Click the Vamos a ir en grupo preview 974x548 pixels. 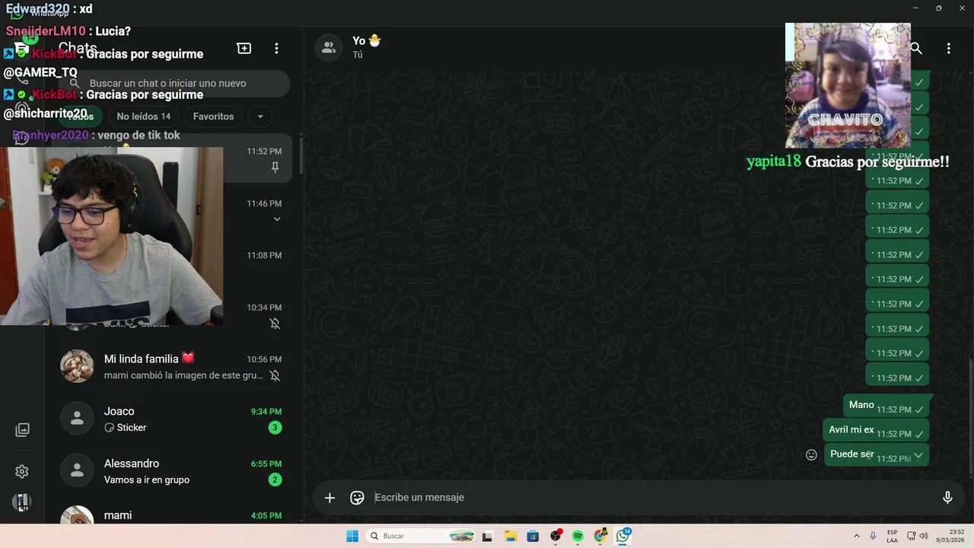click(147, 479)
